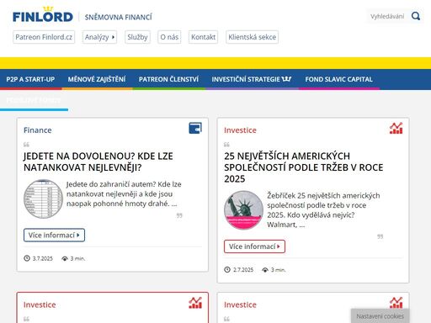
Task: Click the clock icon next to 3.7.2025
Action: pyautogui.click(x=27, y=258)
